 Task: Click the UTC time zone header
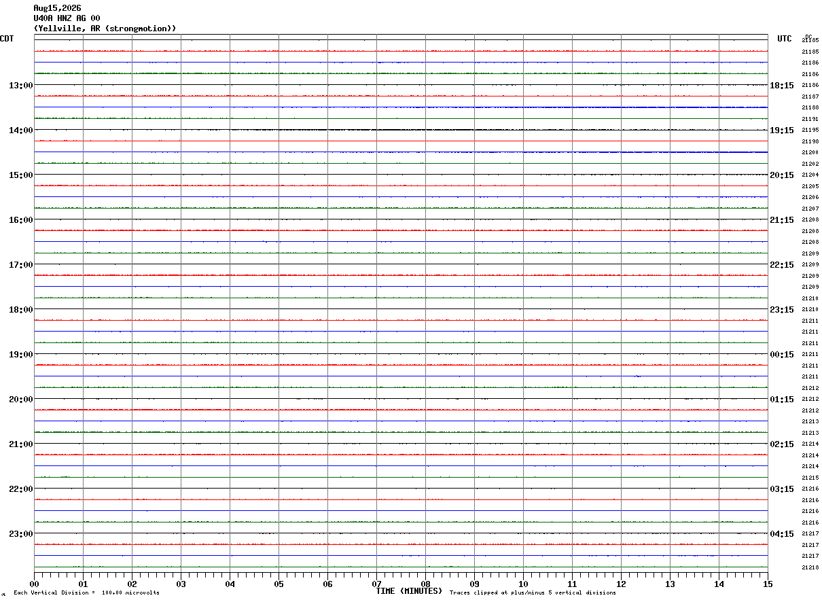click(785, 39)
